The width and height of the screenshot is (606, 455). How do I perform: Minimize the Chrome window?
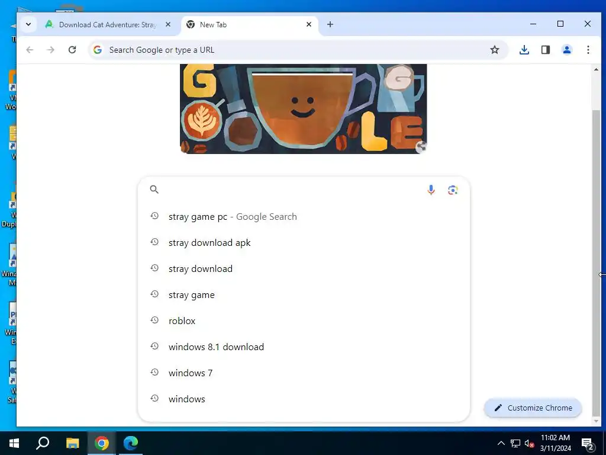coord(533,24)
